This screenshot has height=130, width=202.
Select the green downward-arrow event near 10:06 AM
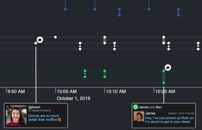click(85, 74)
